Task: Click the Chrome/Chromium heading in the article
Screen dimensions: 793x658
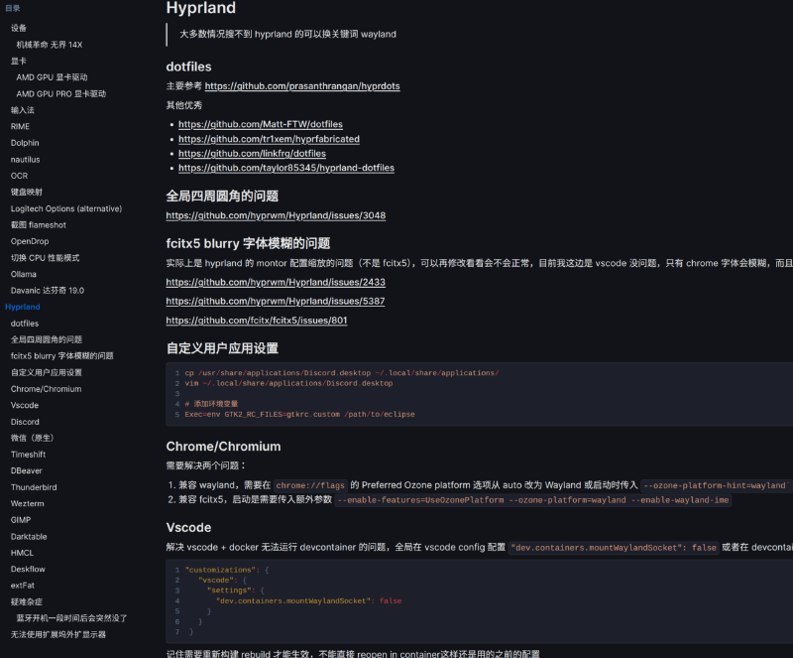Action: 223,447
